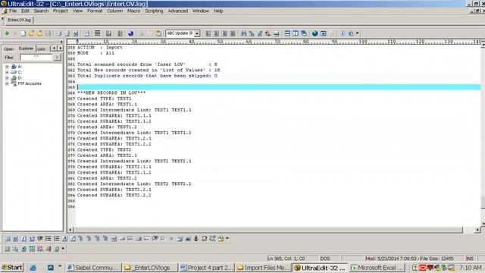Open the Advanced menu
485x273 pixels.
click(x=178, y=11)
